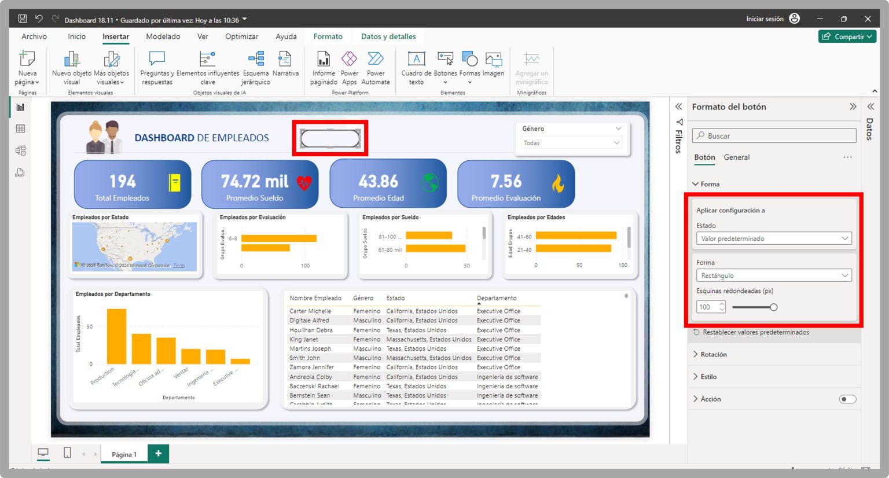Screen dimensions: 889x478
Task: Click the user account avatar icon
Action: (795, 19)
